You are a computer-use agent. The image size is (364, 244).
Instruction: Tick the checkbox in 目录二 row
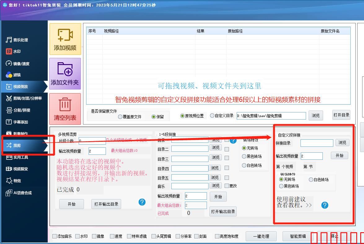point(227,149)
